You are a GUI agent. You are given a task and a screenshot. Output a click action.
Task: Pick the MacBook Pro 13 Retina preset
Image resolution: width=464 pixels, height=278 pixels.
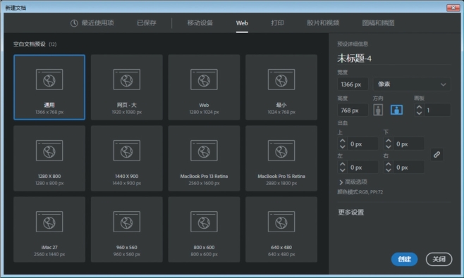pyautogui.click(x=204, y=158)
